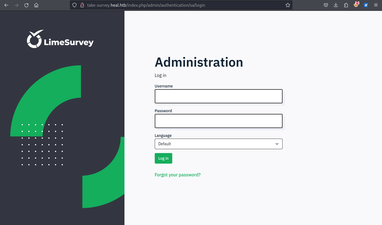382x225 pixels.
Task: Open the downloads panel
Action: 336,5
